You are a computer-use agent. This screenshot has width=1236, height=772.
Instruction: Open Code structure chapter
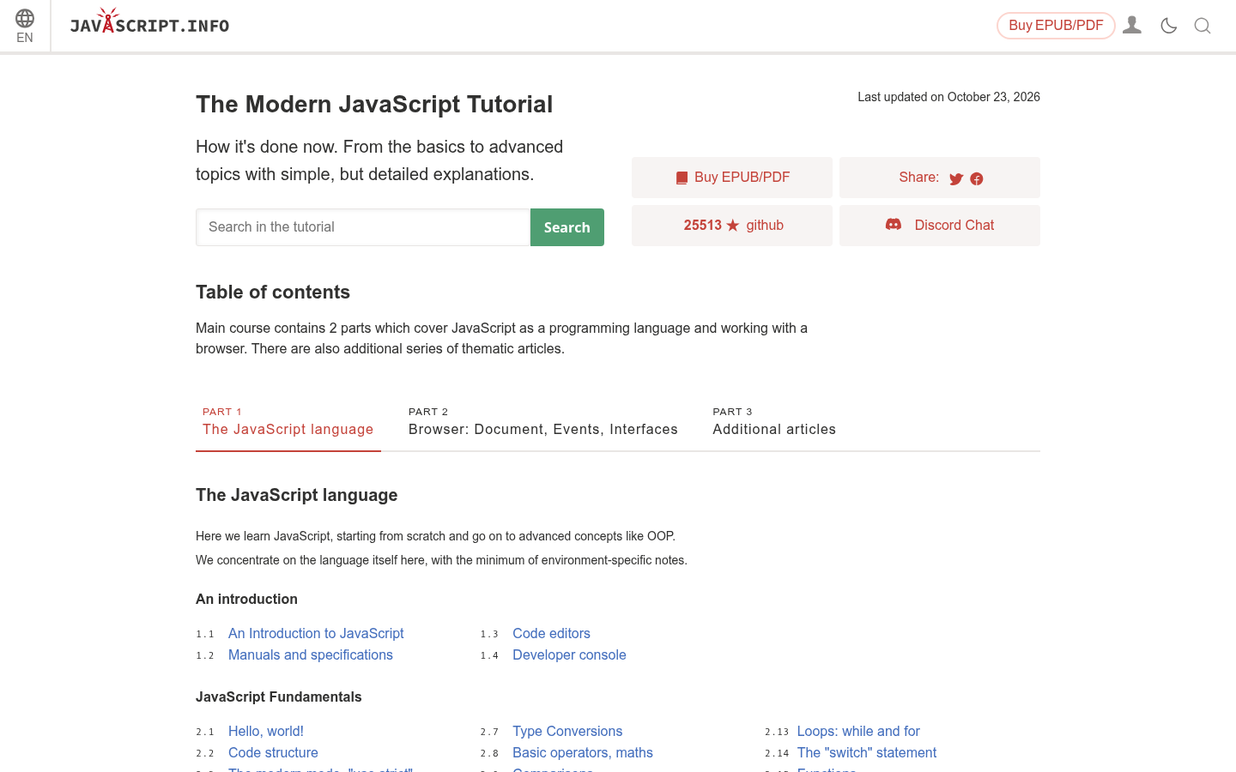[273, 752]
